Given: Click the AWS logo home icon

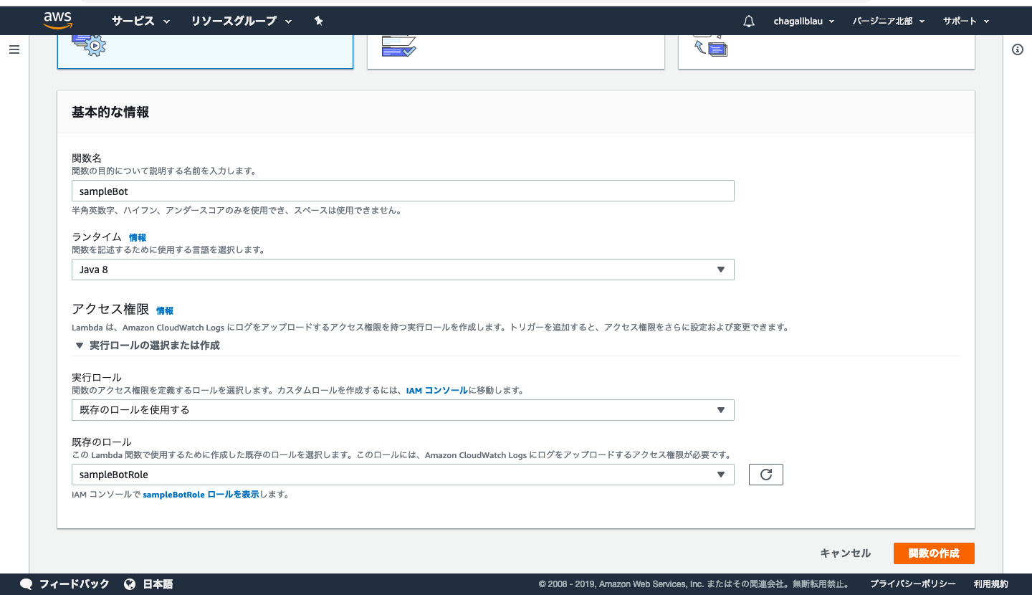Looking at the screenshot, I should point(57,20).
